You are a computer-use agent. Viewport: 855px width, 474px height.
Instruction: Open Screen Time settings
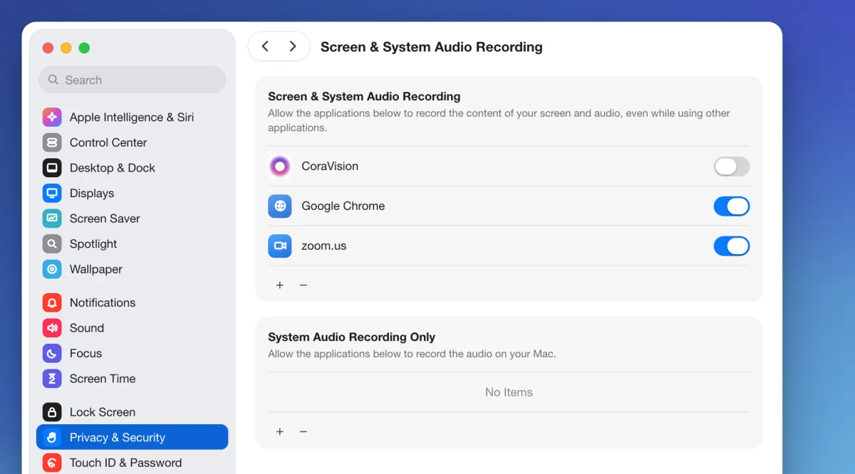[132, 379]
